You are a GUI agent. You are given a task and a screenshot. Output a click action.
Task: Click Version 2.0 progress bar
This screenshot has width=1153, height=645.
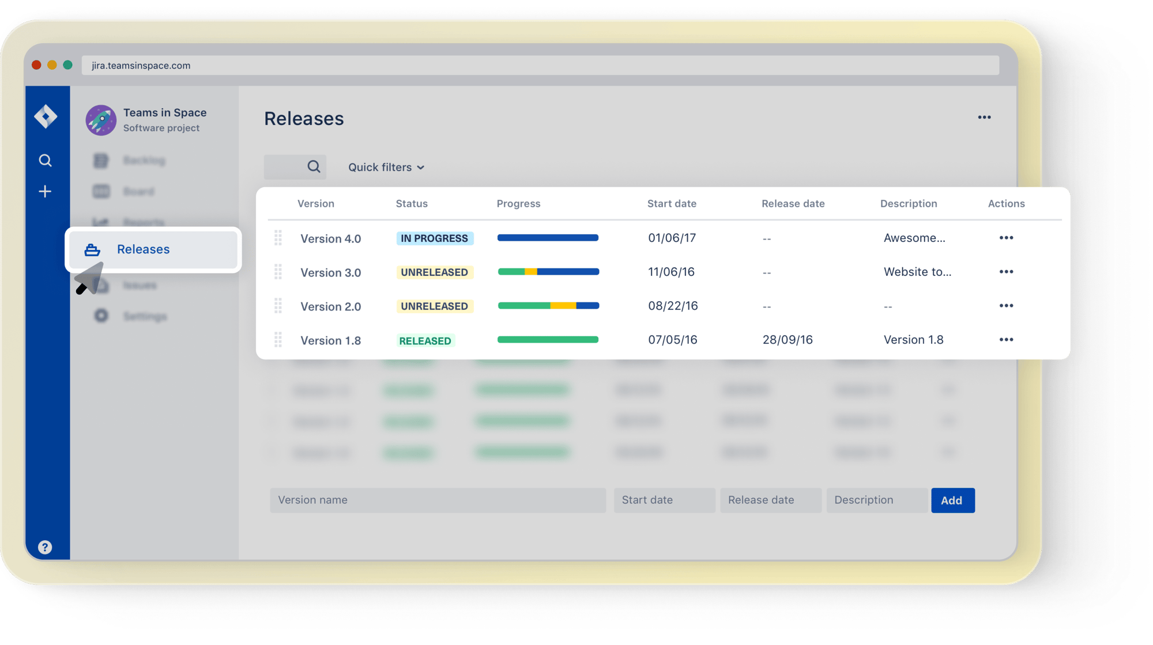[x=548, y=306]
